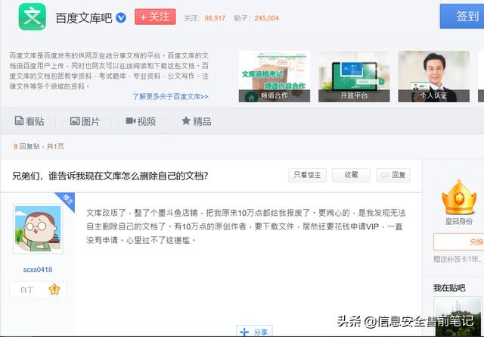This screenshot has width=484, height=337.
Task: Click the 贴子 count 245,004
Action: click(266, 18)
